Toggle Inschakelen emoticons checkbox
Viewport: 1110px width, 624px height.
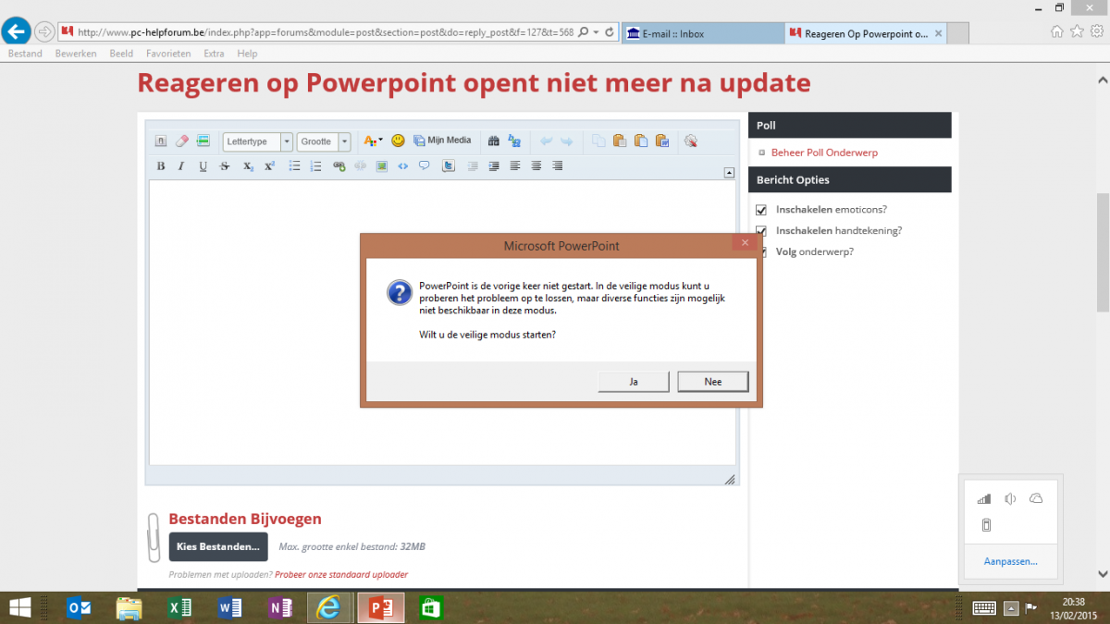tap(761, 210)
